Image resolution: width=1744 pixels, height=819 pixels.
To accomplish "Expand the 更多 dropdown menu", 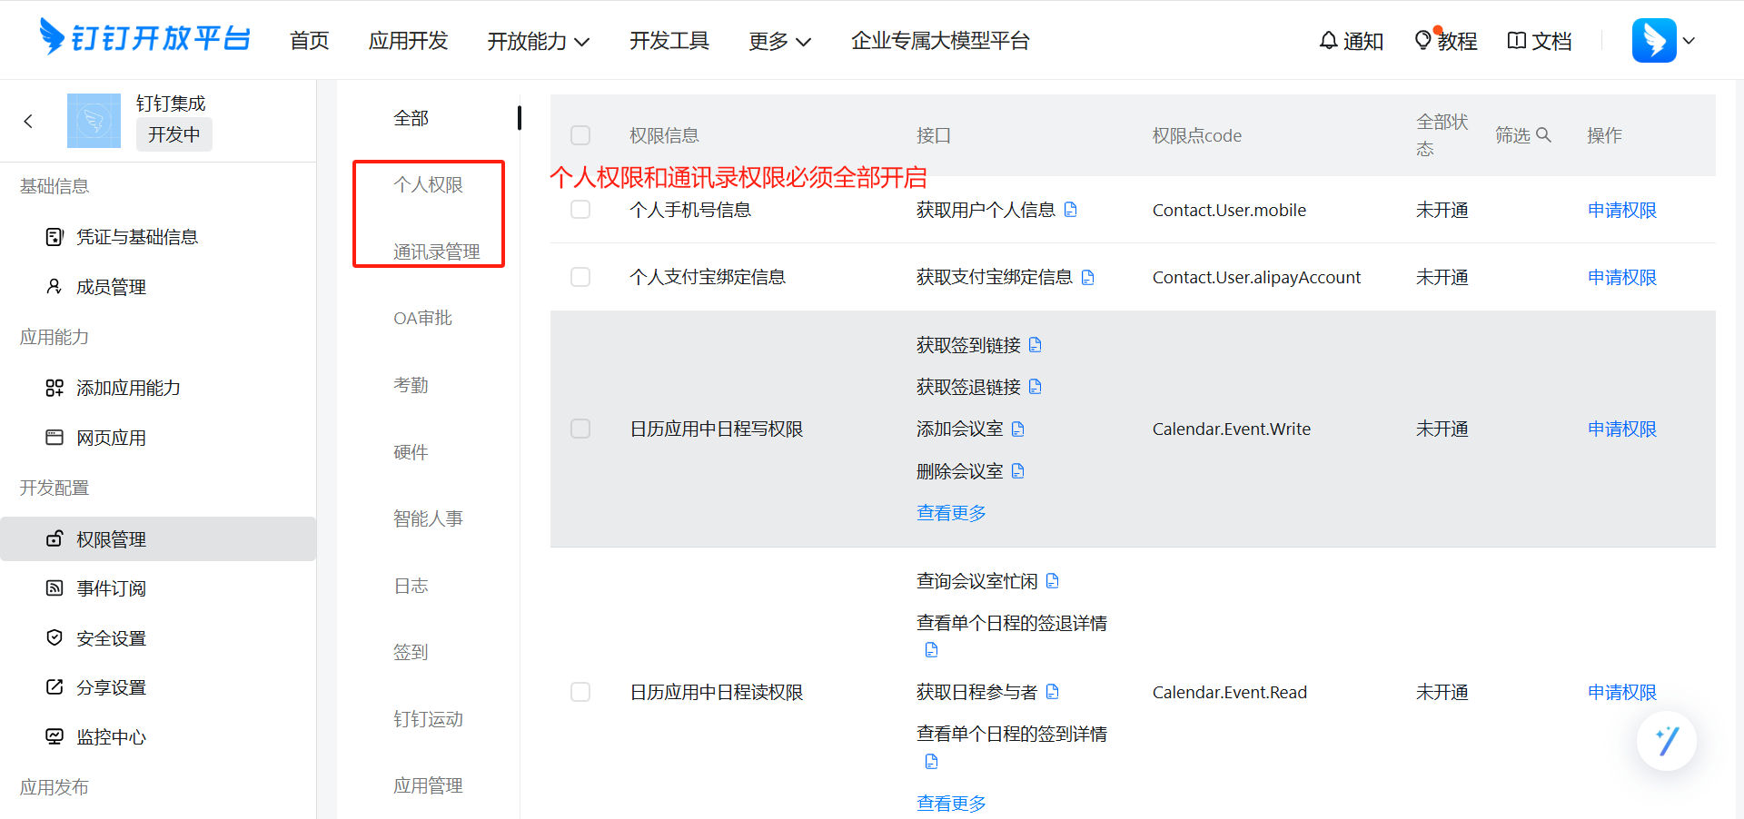I will click(780, 41).
